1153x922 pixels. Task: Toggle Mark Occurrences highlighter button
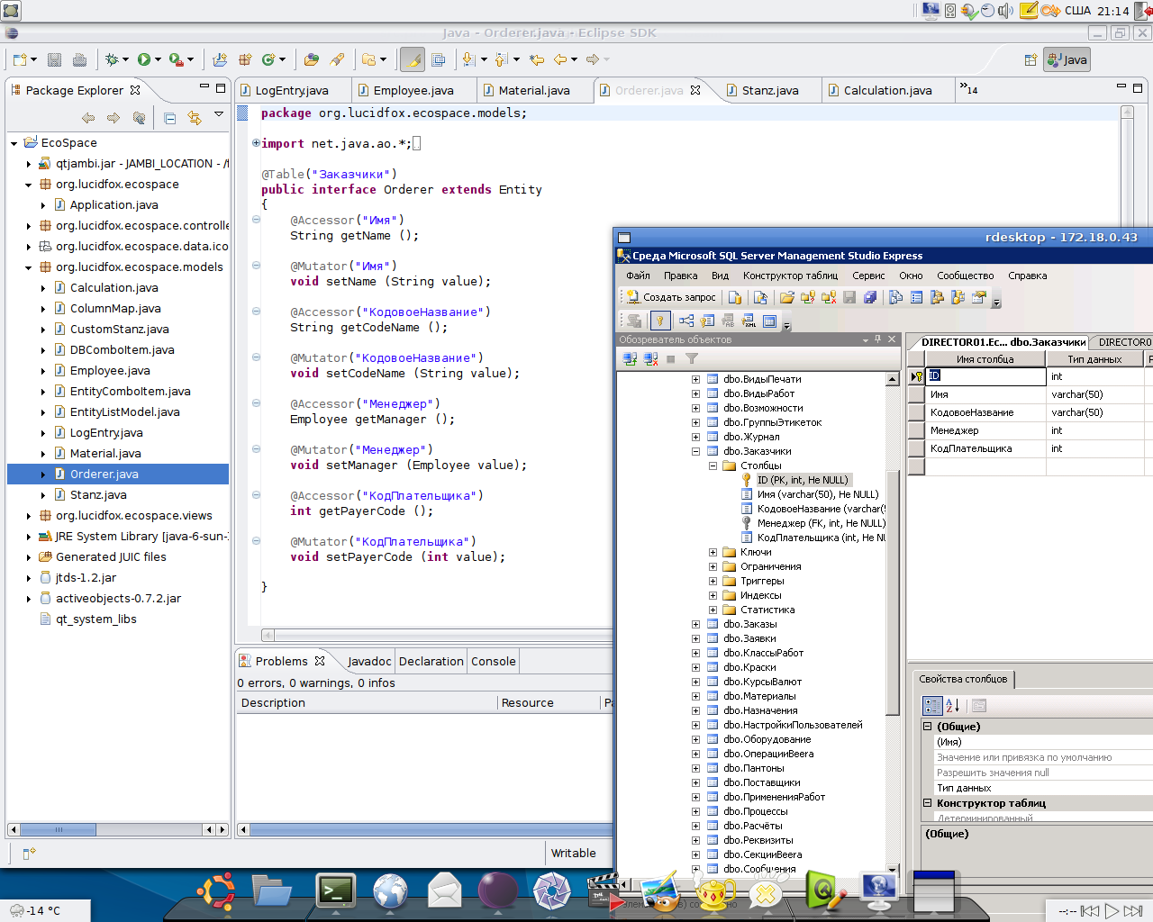413,59
